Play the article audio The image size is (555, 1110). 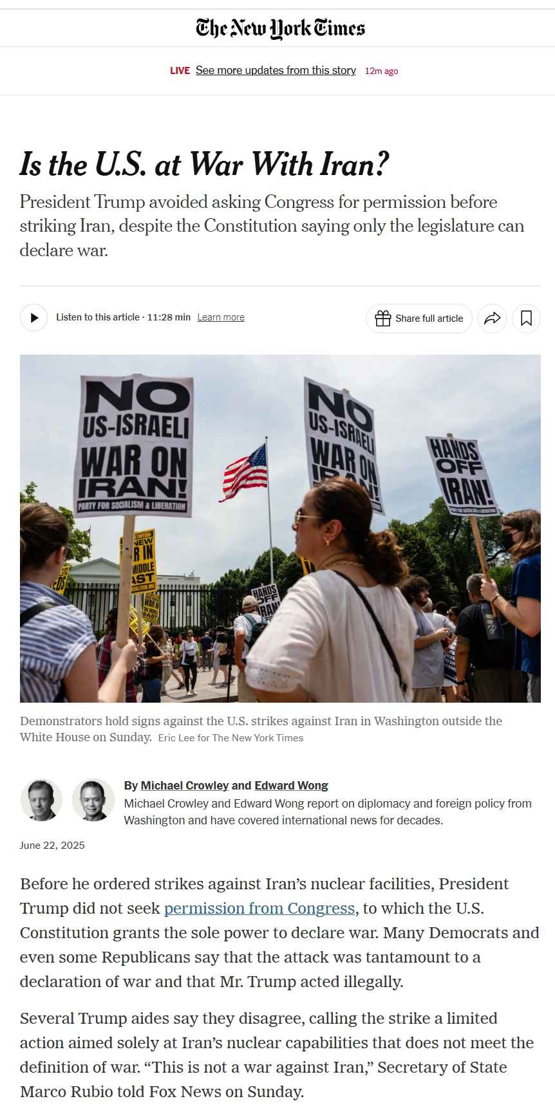coord(34,317)
